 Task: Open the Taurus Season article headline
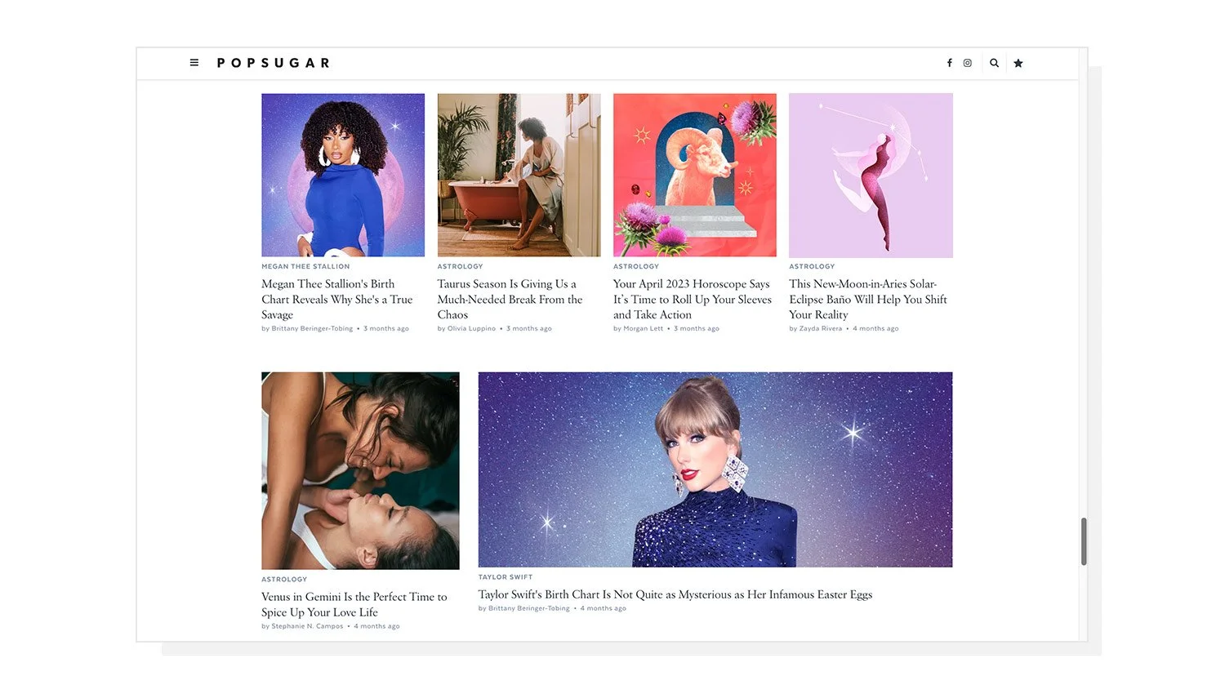click(x=510, y=299)
